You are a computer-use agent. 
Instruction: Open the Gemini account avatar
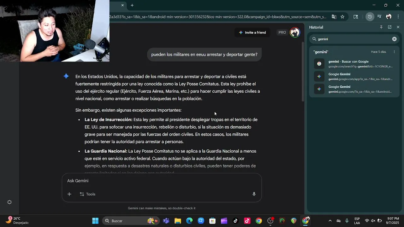(x=295, y=32)
